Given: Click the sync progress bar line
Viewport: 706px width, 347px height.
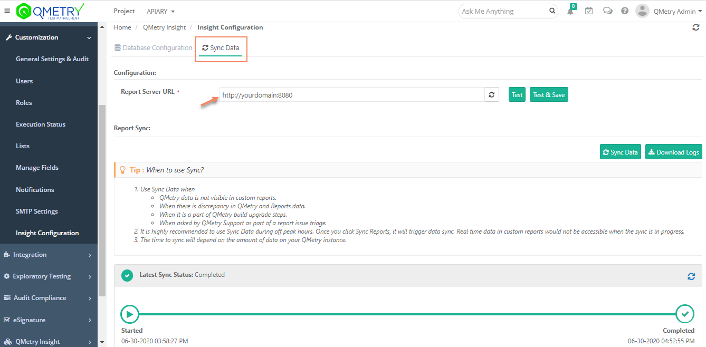Looking at the screenshot, I should (x=407, y=314).
